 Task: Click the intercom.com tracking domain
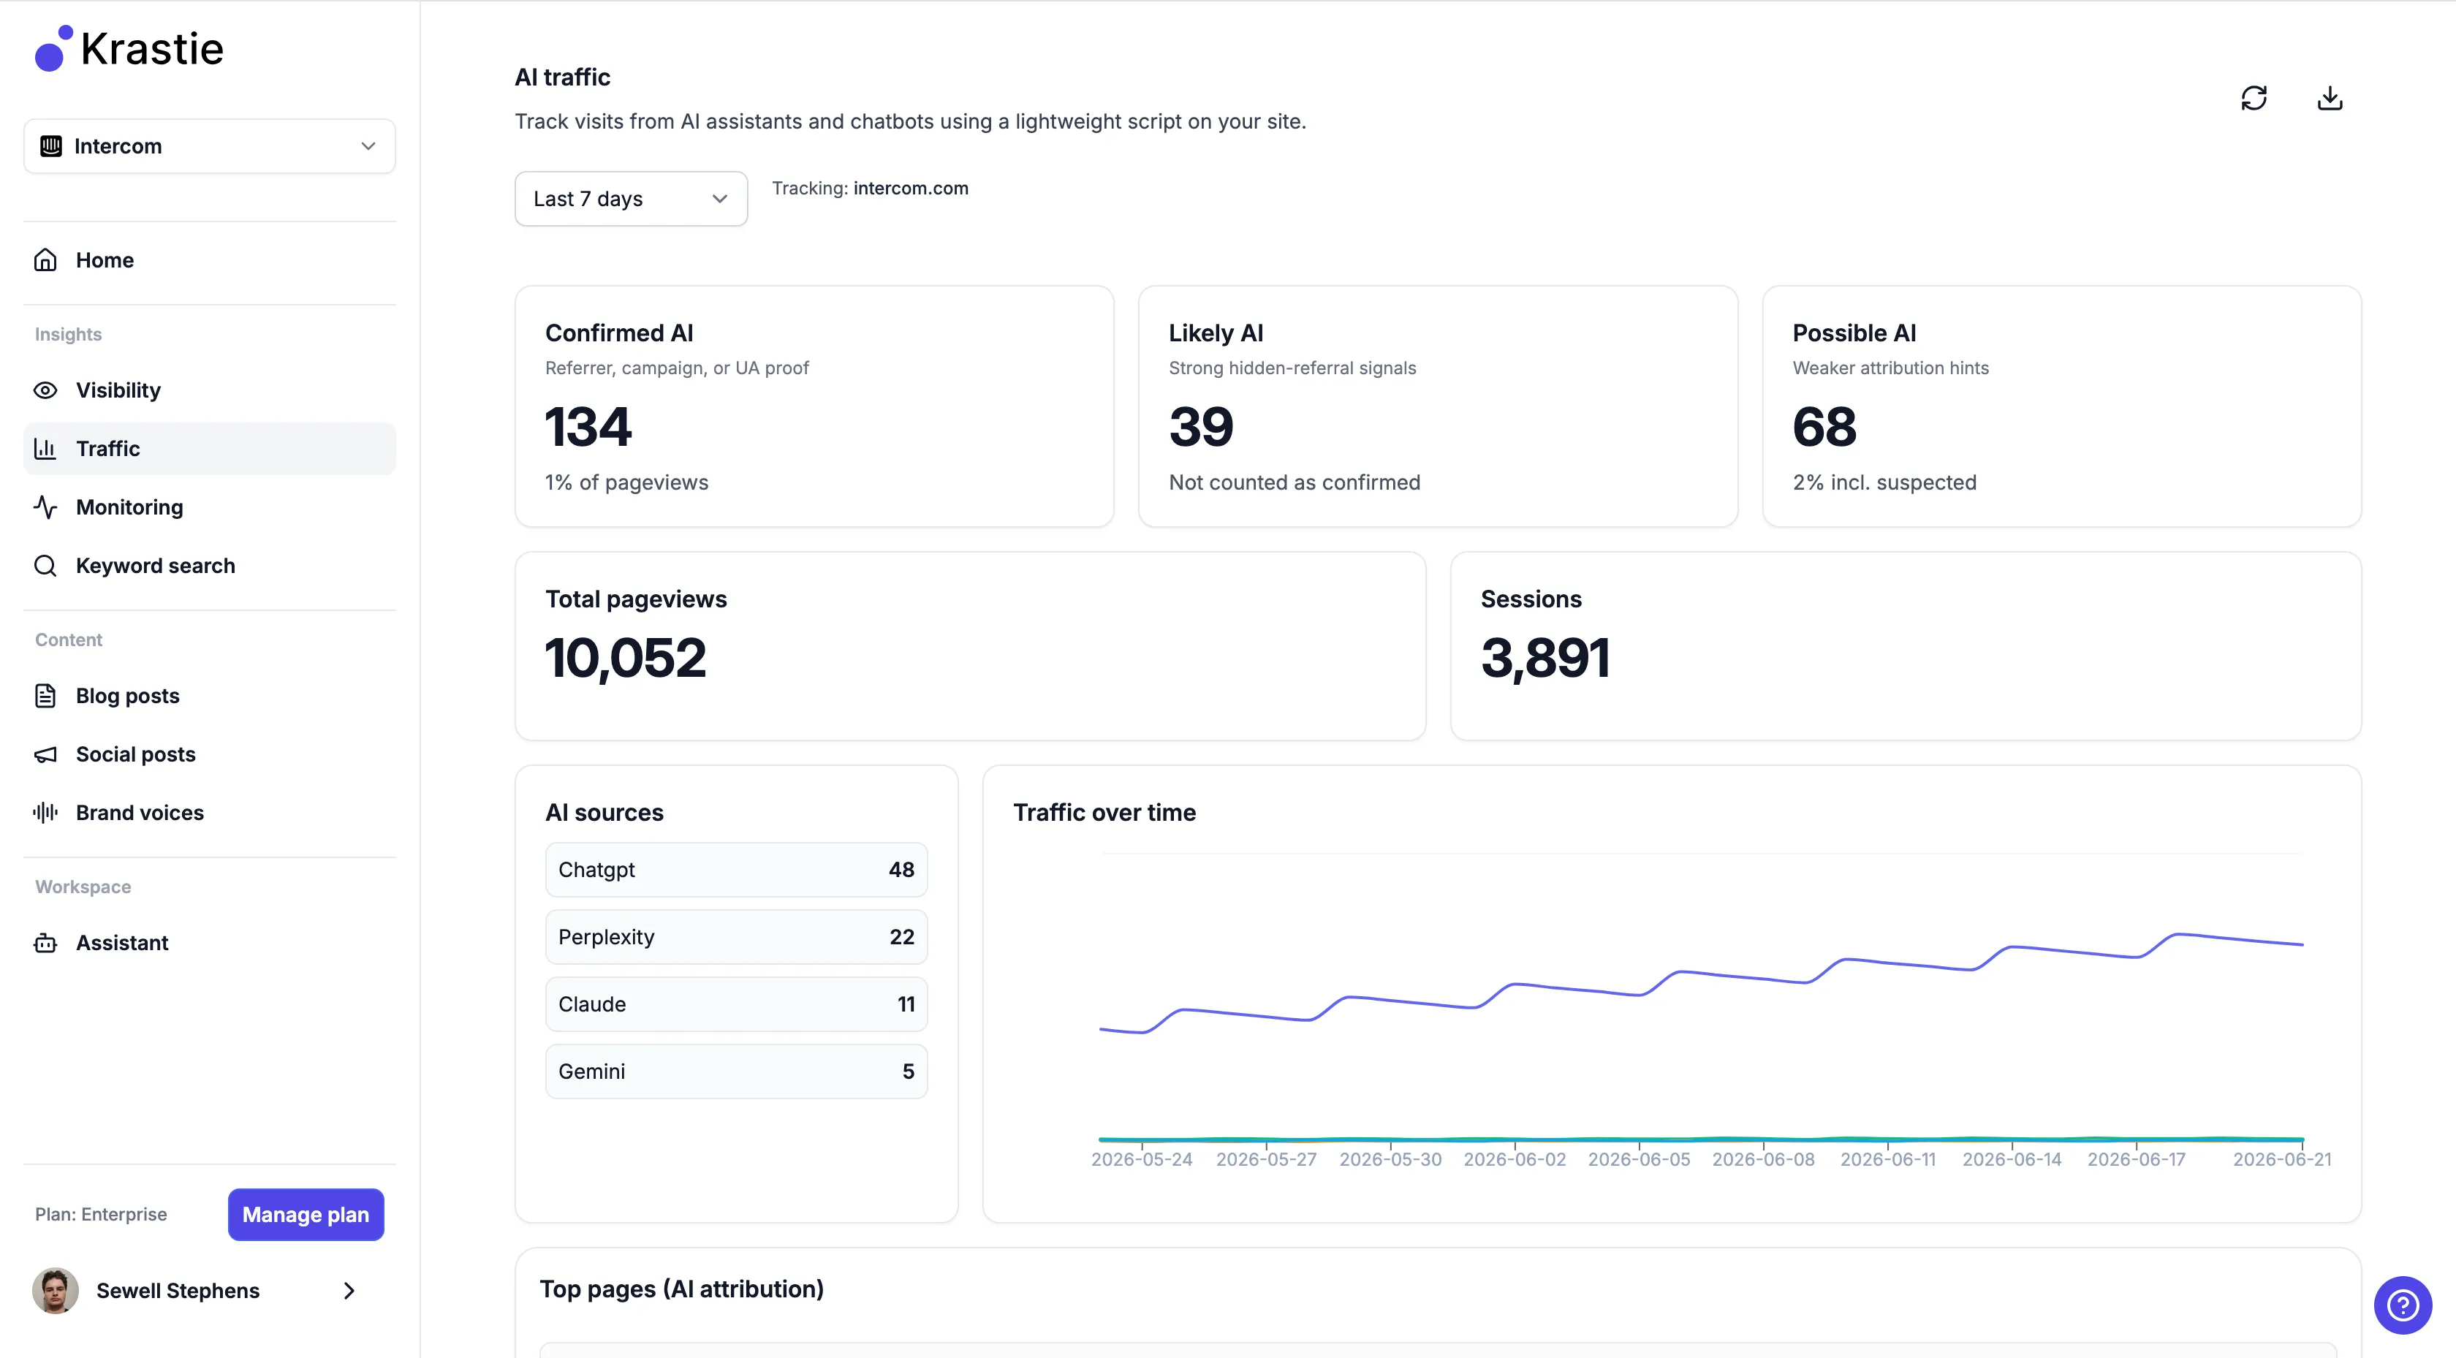point(911,188)
